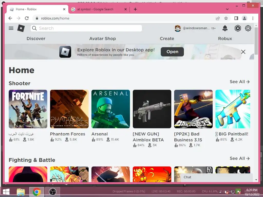Open the Desktop app with Open button
The height and width of the screenshot is (197, 263).
(x=172, y=52)
